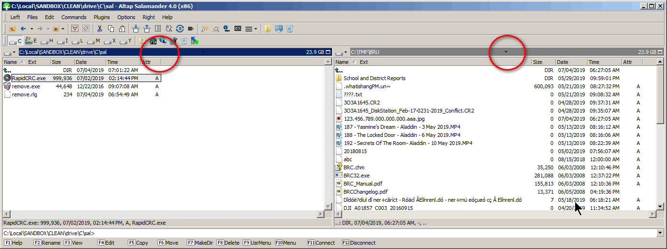The height and width of the screenshot is (249, 667).
Task: Open the Plugins menu
Action: click(x=102, y=17)
